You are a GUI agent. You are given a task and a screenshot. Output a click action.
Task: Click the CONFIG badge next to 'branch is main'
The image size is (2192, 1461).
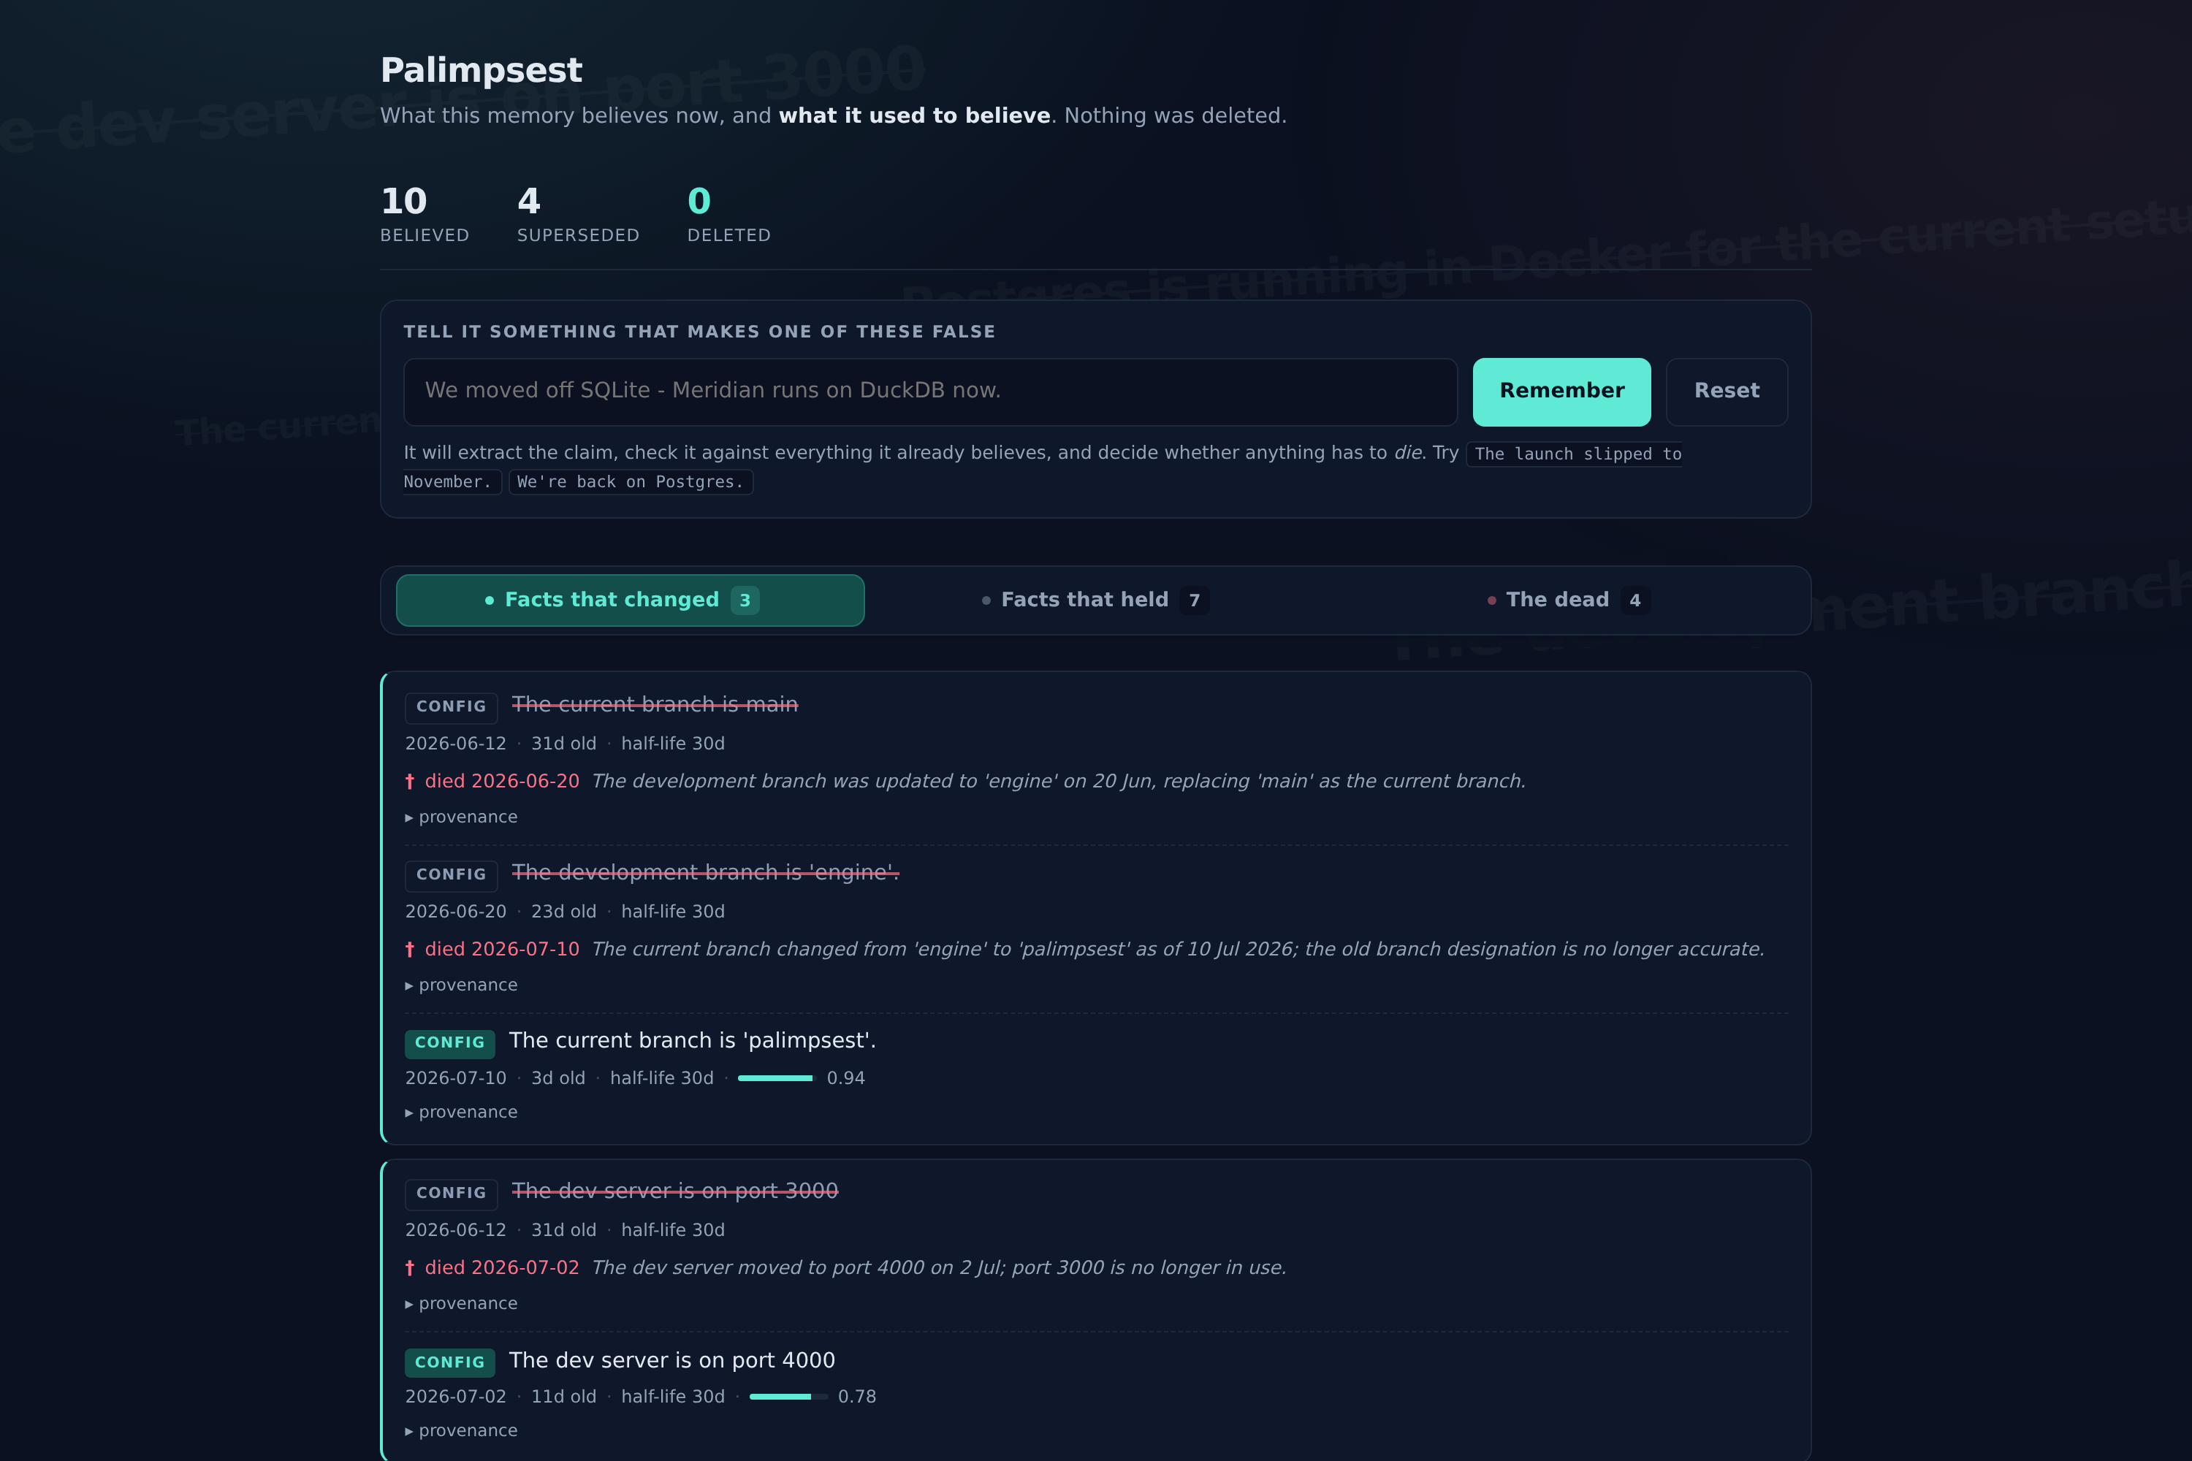pyautogui.click(x=451, y=707)
